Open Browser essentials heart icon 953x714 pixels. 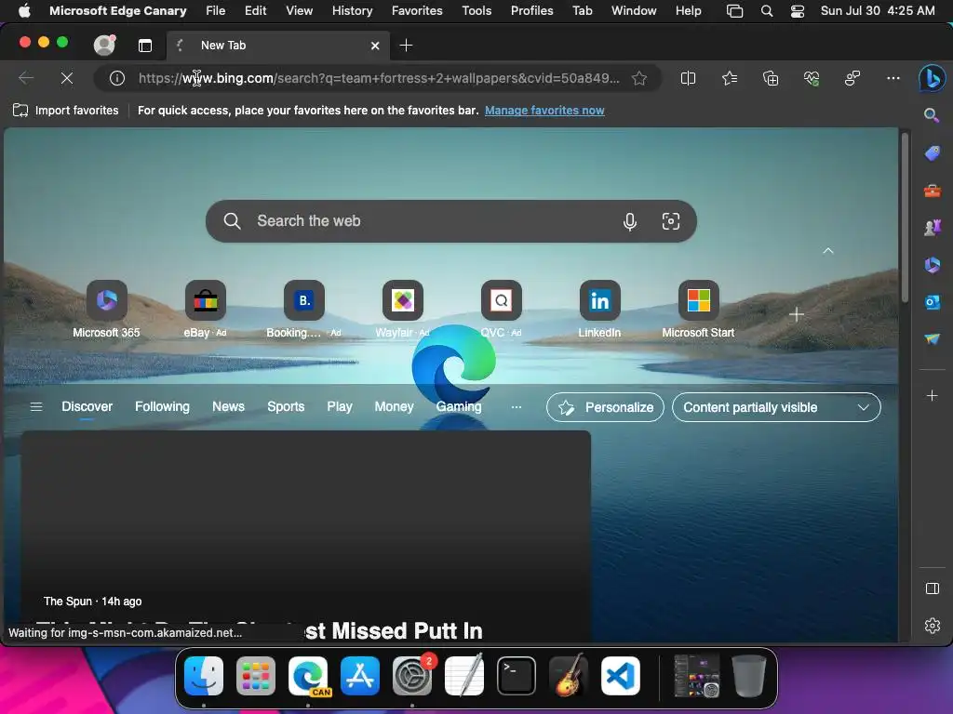pos(812,78)
